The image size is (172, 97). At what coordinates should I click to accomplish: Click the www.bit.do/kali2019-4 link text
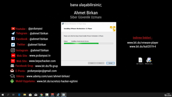pyautogui.click(x=143, y=47)
